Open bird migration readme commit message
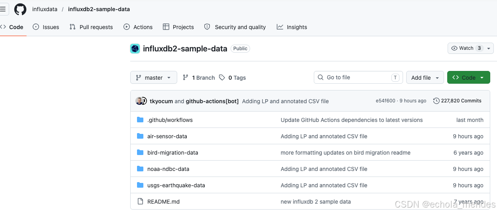This screenshot has width=497, height=212. point(346,153)
